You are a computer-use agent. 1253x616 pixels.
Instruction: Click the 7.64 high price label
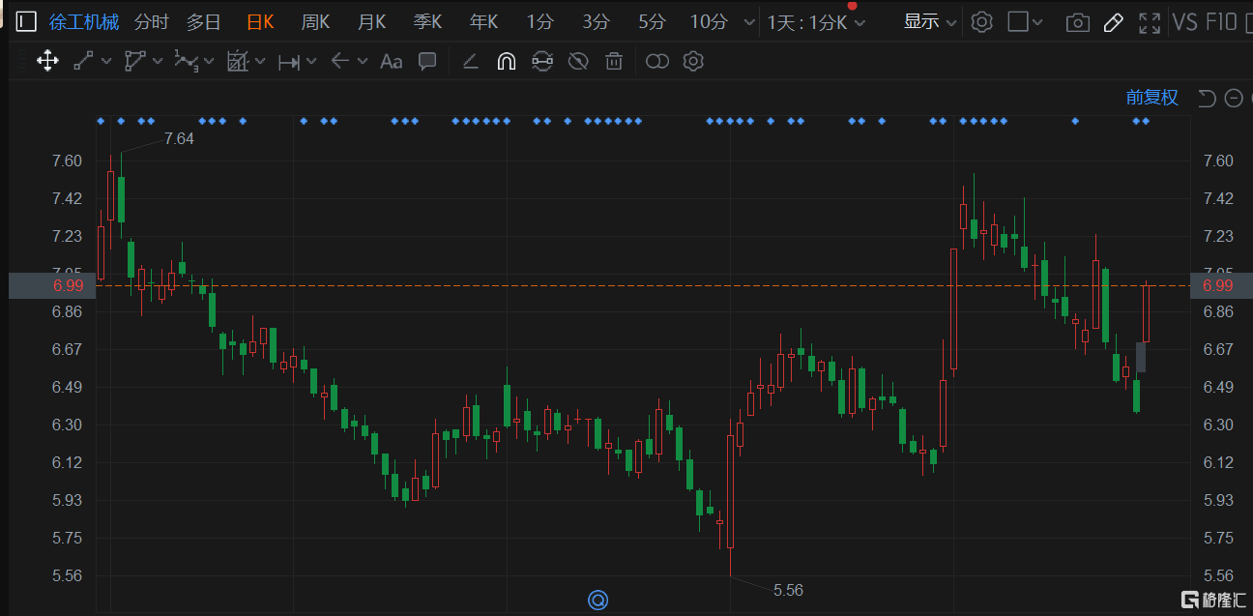click(179, 138)
